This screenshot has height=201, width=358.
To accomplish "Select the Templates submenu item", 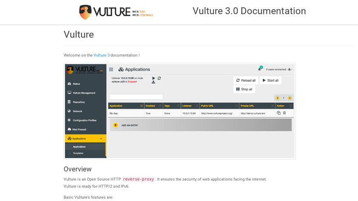I will (x=78, y=153).
